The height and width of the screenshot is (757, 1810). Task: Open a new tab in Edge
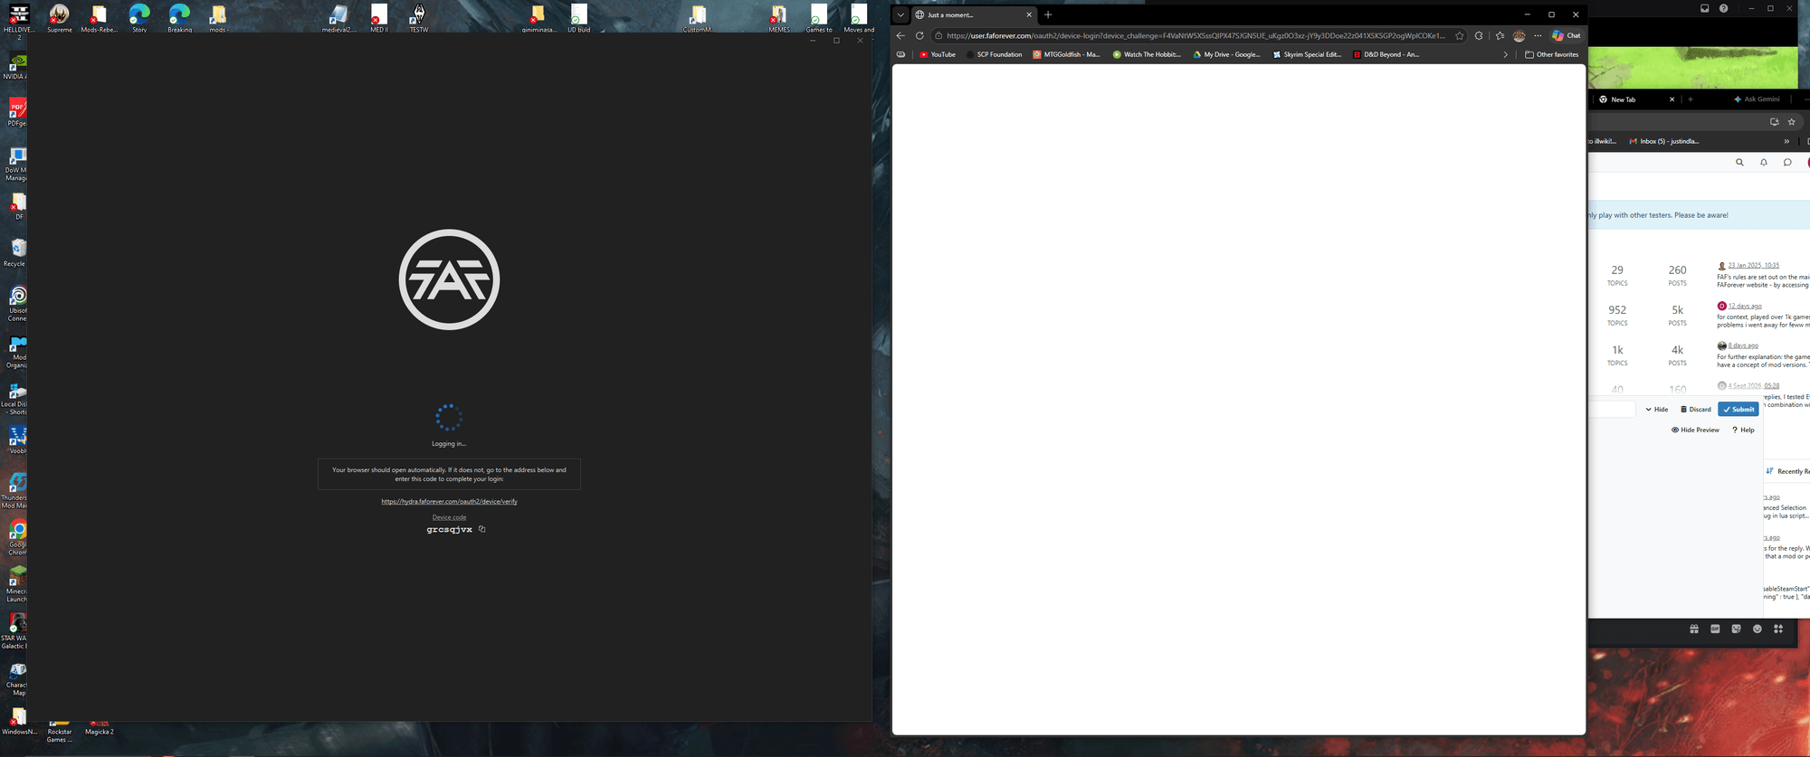pos(1048,14)
